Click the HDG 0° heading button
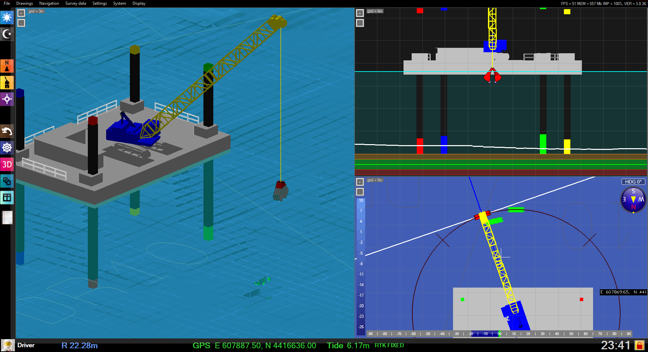 click(633, 182)
